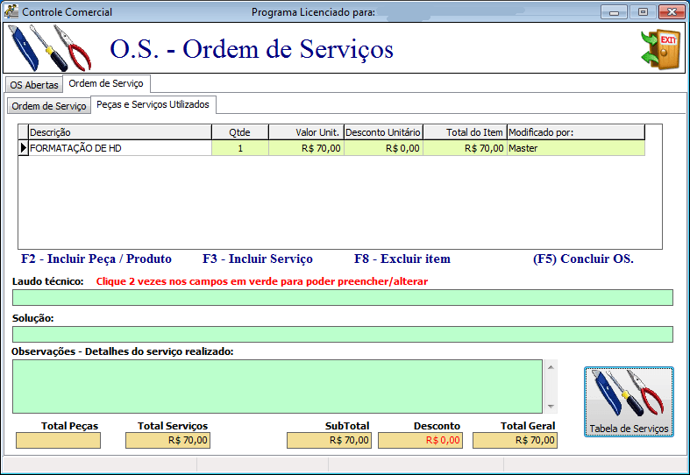Click the FORMATAÇÃO DE HD description cell
Image resolution: width=690 pixels, height=475 pixels.
[120, 148]
